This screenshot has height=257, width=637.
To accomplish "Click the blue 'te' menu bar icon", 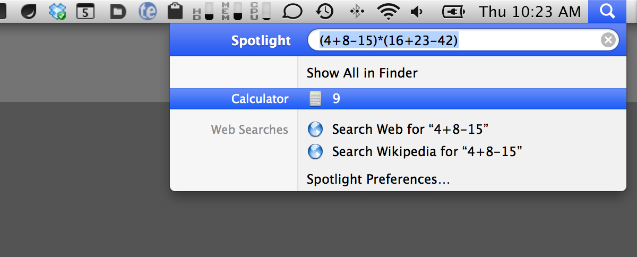I will (x=148, y=11).
